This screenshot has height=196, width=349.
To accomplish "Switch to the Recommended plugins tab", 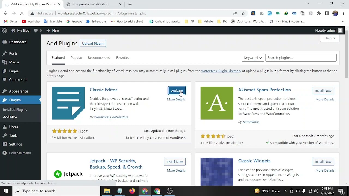I will (x=99, y=57).
